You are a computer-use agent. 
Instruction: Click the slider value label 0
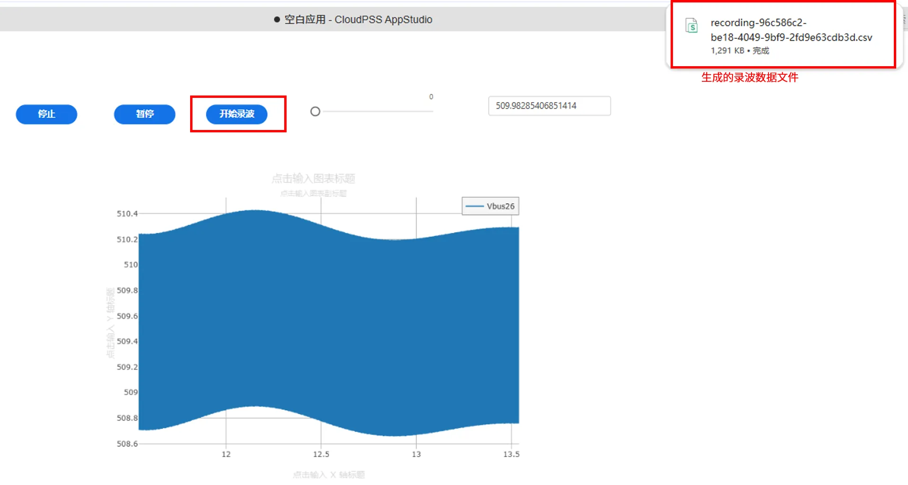coord(431,97)
